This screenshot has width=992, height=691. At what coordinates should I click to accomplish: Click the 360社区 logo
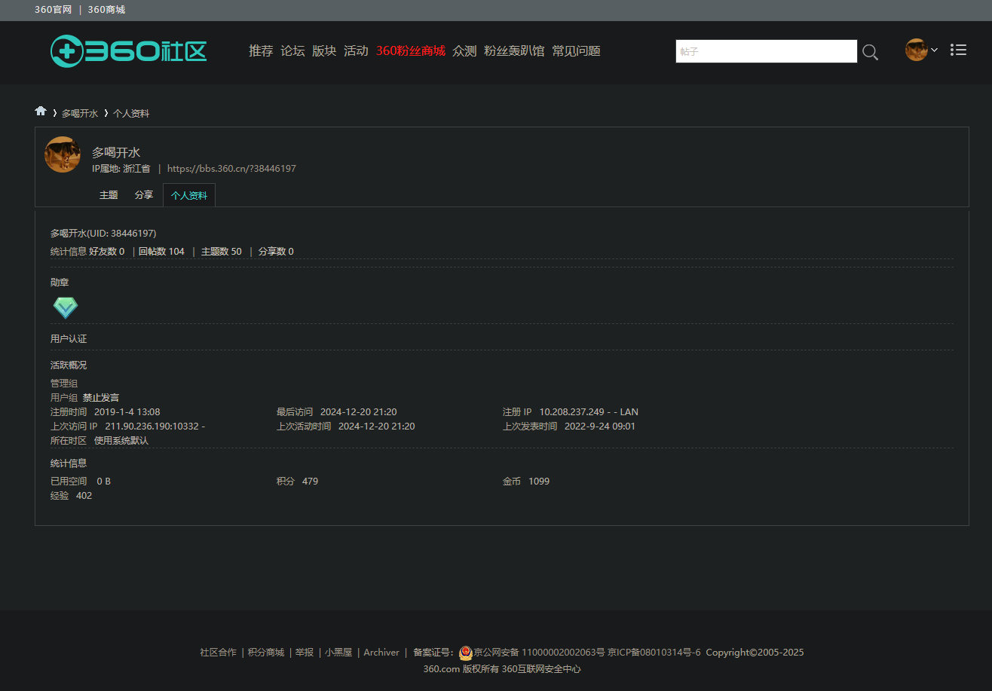click(128, 51)
